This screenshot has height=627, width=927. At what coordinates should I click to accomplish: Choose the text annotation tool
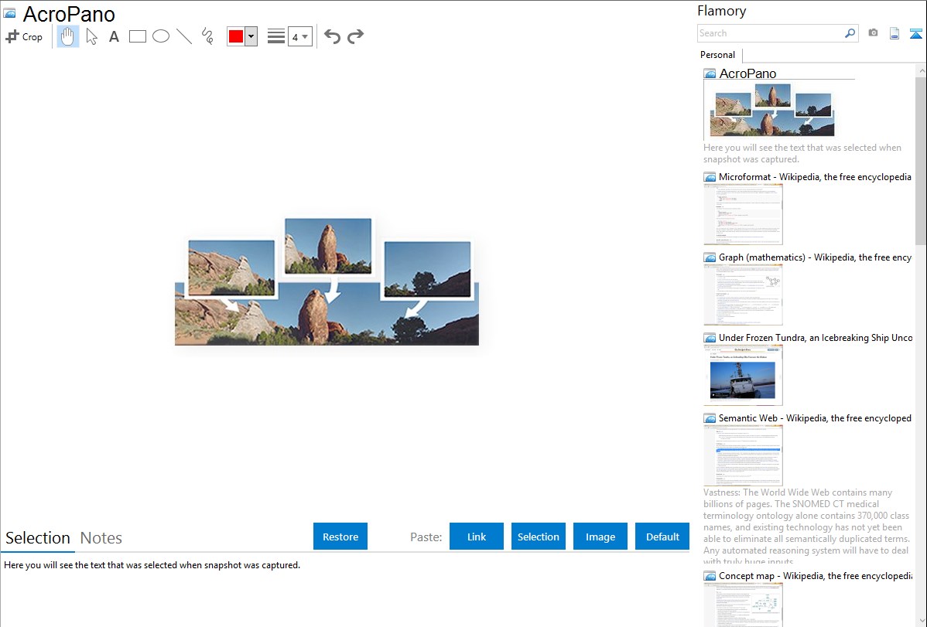pyautogui.click(x=114, y=36)
